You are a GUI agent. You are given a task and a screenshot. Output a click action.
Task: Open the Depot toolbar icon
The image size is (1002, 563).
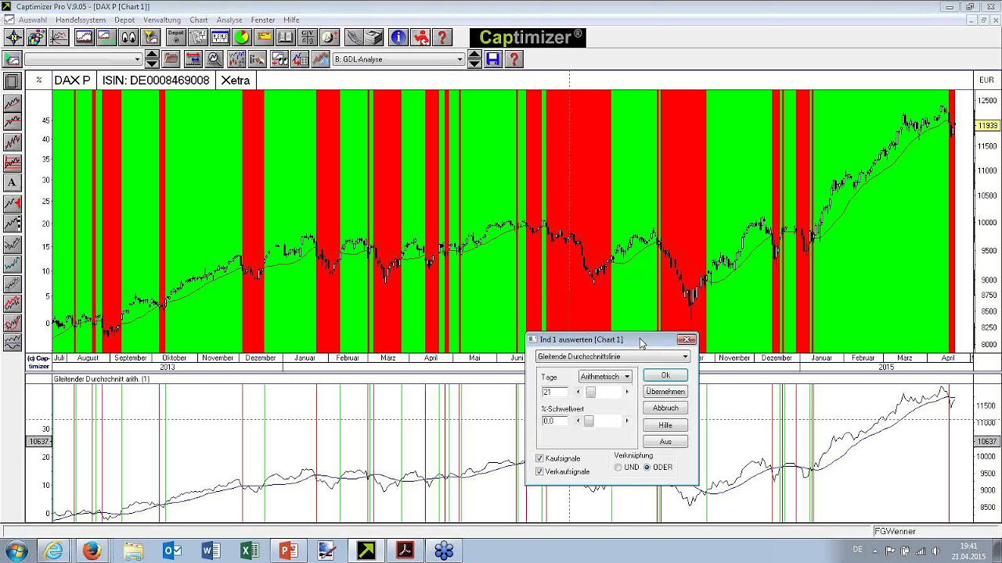(176, 38)
